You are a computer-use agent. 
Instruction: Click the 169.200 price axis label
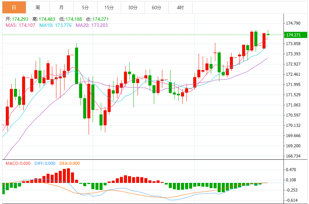[293, 146]
